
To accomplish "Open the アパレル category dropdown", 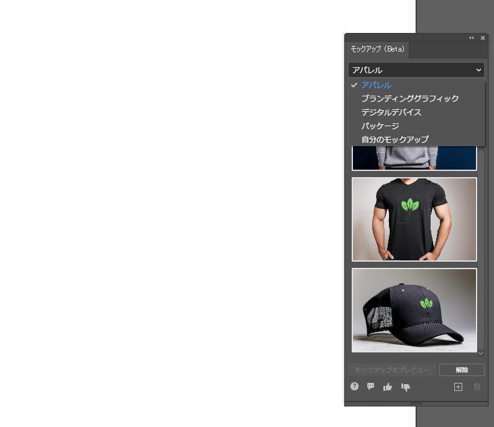I will 416,70.
